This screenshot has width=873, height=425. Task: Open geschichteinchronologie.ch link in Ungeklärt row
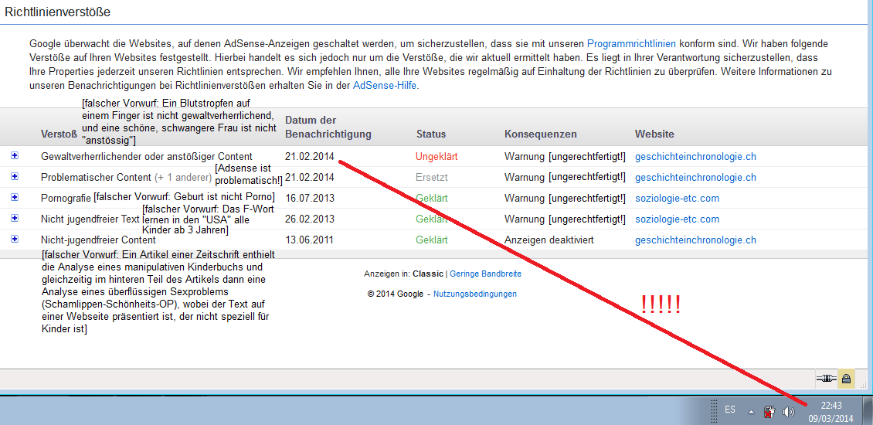click(x=695, y=157)
